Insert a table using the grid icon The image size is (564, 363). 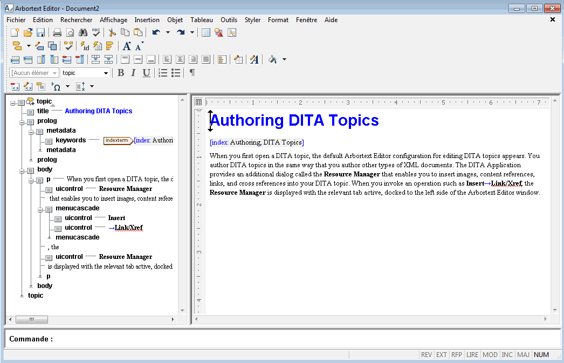[206, 33]
